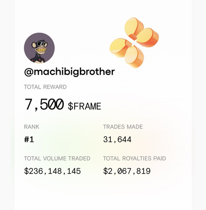Click the $236,148,145 volume figure
206x210 pixels.
(x=52, y=171)
